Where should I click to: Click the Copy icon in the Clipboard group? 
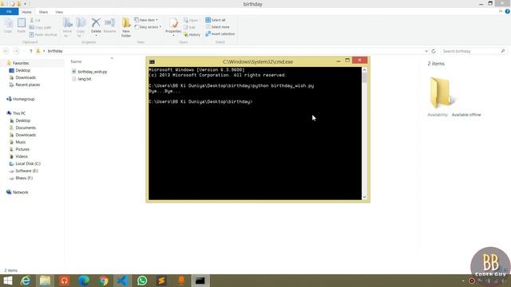click(x=8, y=26)
